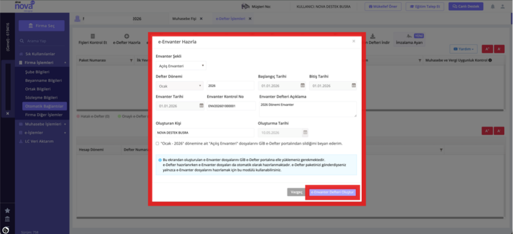This screenshot has width=513, height=234.
Task: Open Sözleşme Bilgileri menu item
Action: click(x=41, y=98)
